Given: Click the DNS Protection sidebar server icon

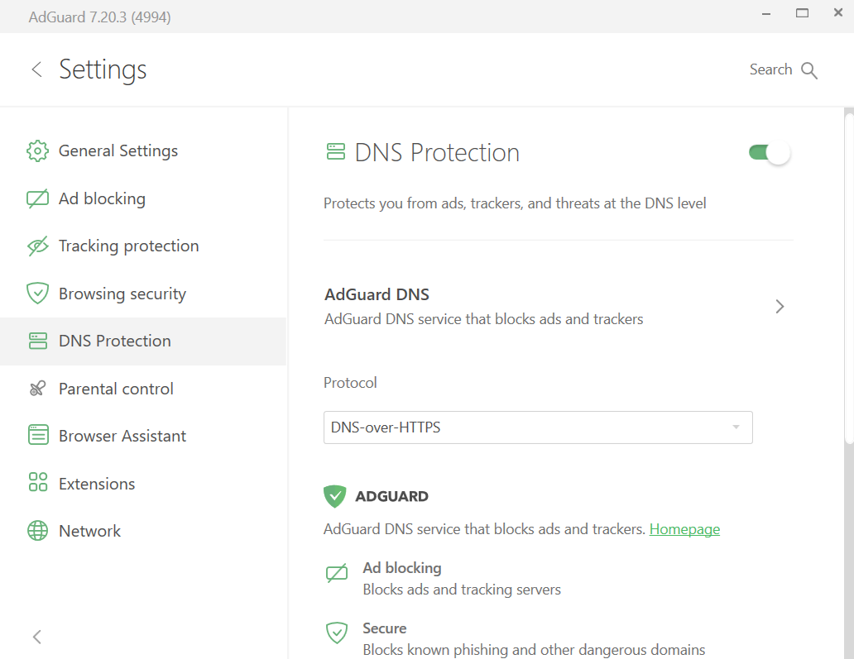Looking at the screenshot, I should coord(37,341).
